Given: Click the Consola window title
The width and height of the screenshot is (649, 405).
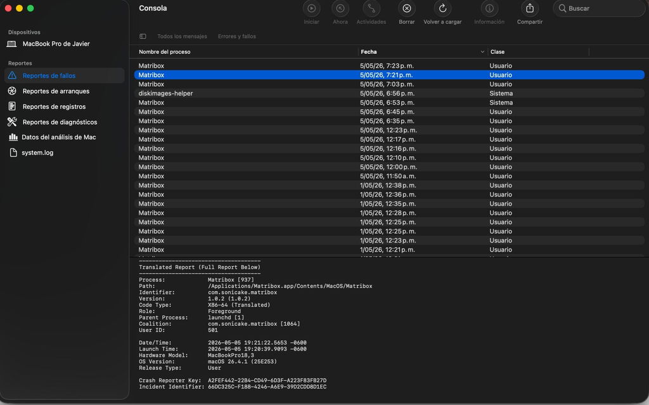Looking at the screenshot, I should 153,8.
